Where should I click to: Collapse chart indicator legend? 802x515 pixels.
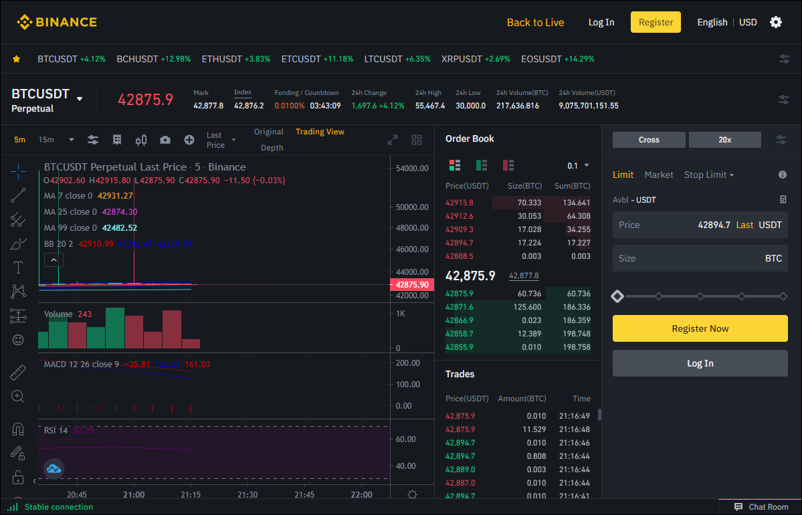click(x=54, y=260)
